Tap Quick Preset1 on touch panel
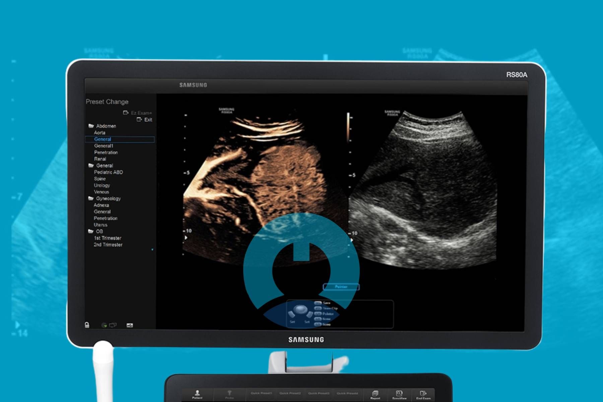The height and width of the screenshot is (402, 603). pos(261,393)
